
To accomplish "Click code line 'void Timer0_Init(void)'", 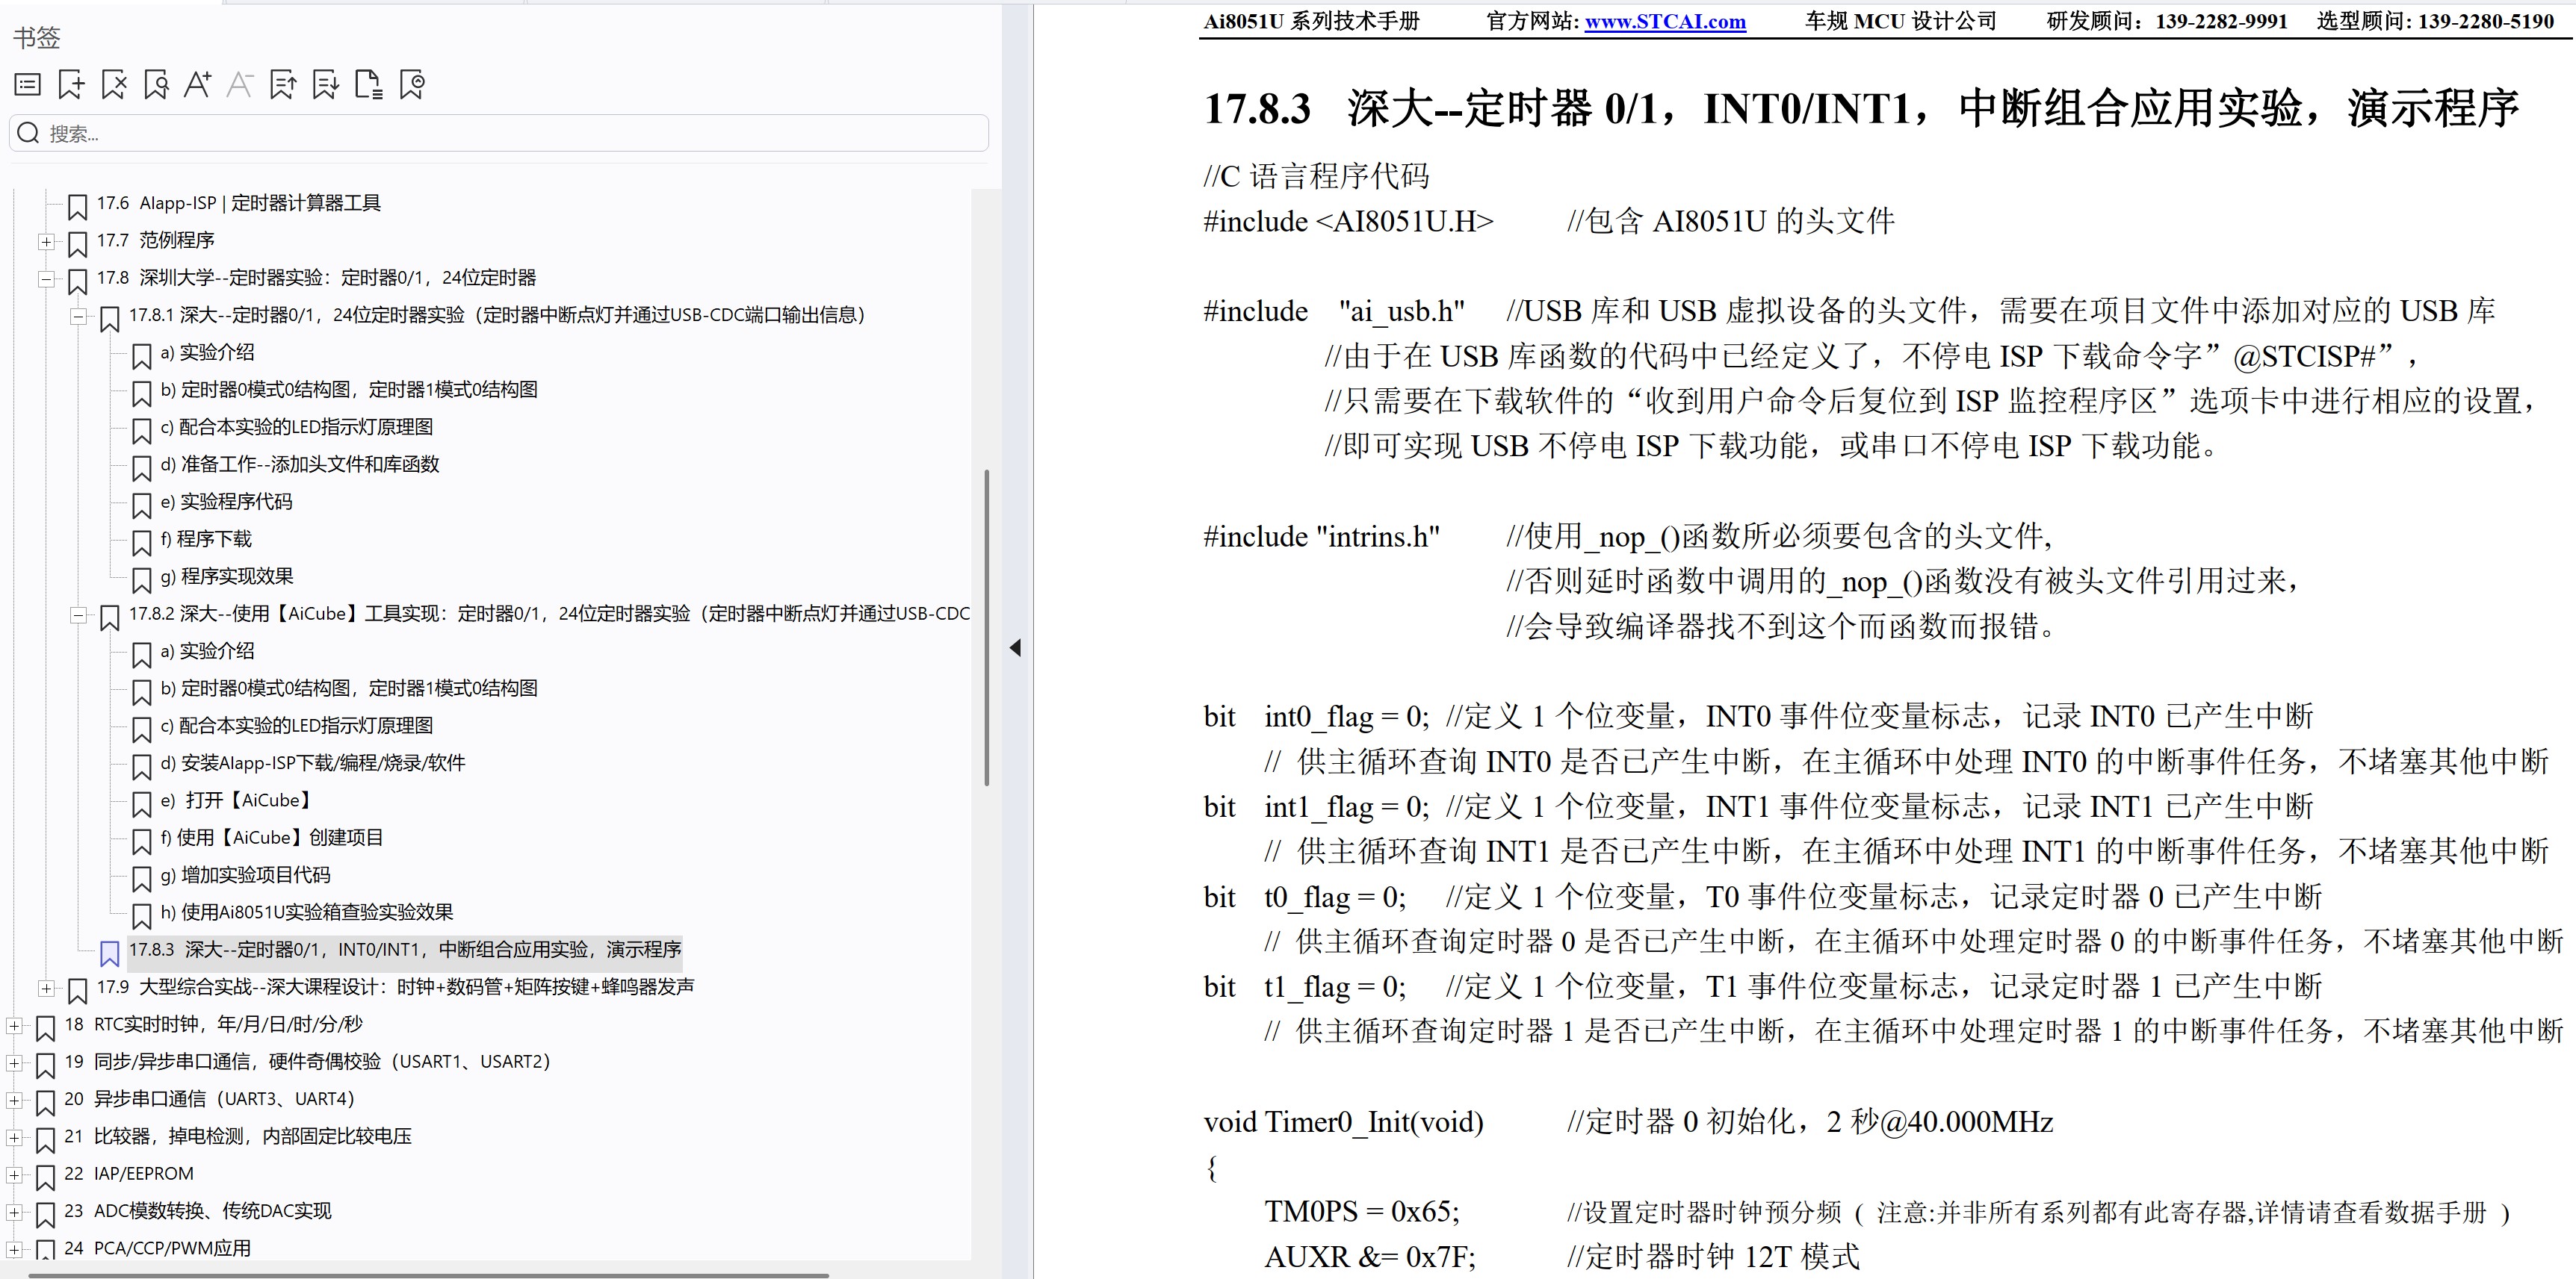I will click(x=1344, y=1122).
